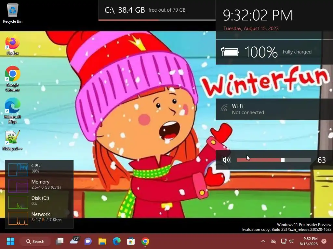Select the Notepad++ desktop shortcut
The width and height of the screenshot is (333, 249).
tap(13, 140)
